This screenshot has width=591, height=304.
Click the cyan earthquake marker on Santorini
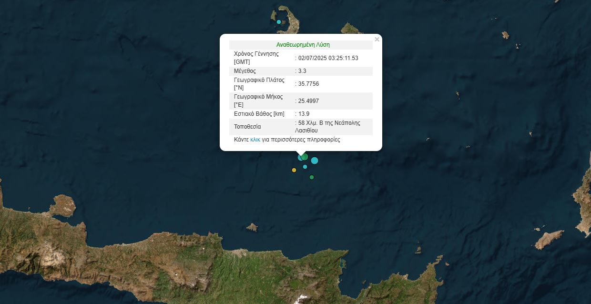coord(279,22)
